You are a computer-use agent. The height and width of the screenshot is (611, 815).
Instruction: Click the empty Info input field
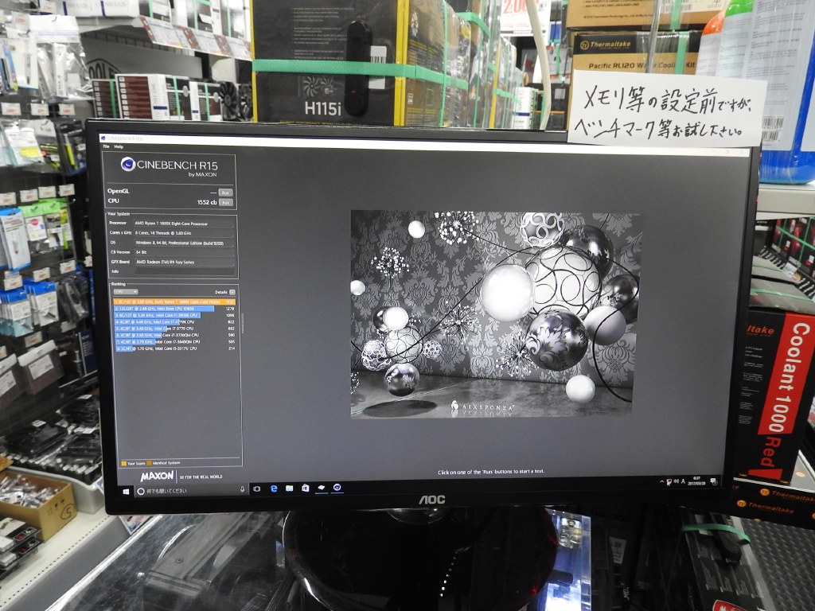click(184, 272)
